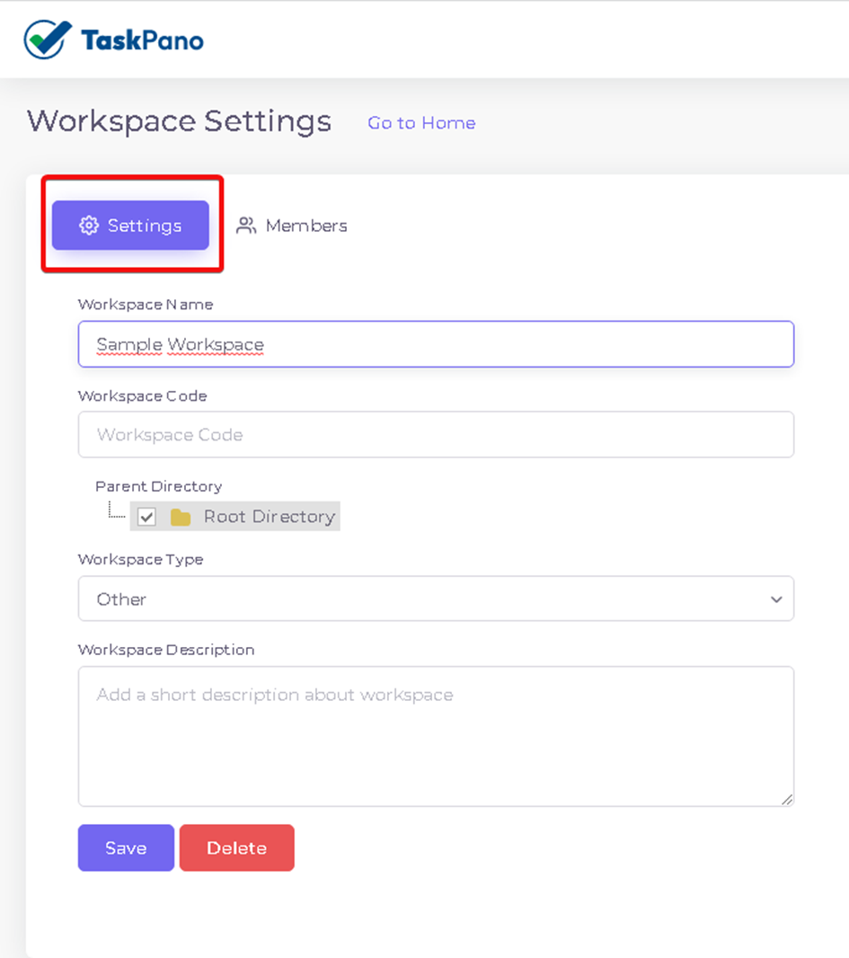This screenshot has width=849, height=958.
Task: Click the Workspace Description text area
Action: point(436,736)
